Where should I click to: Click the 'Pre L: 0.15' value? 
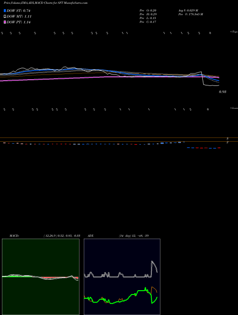148,18
